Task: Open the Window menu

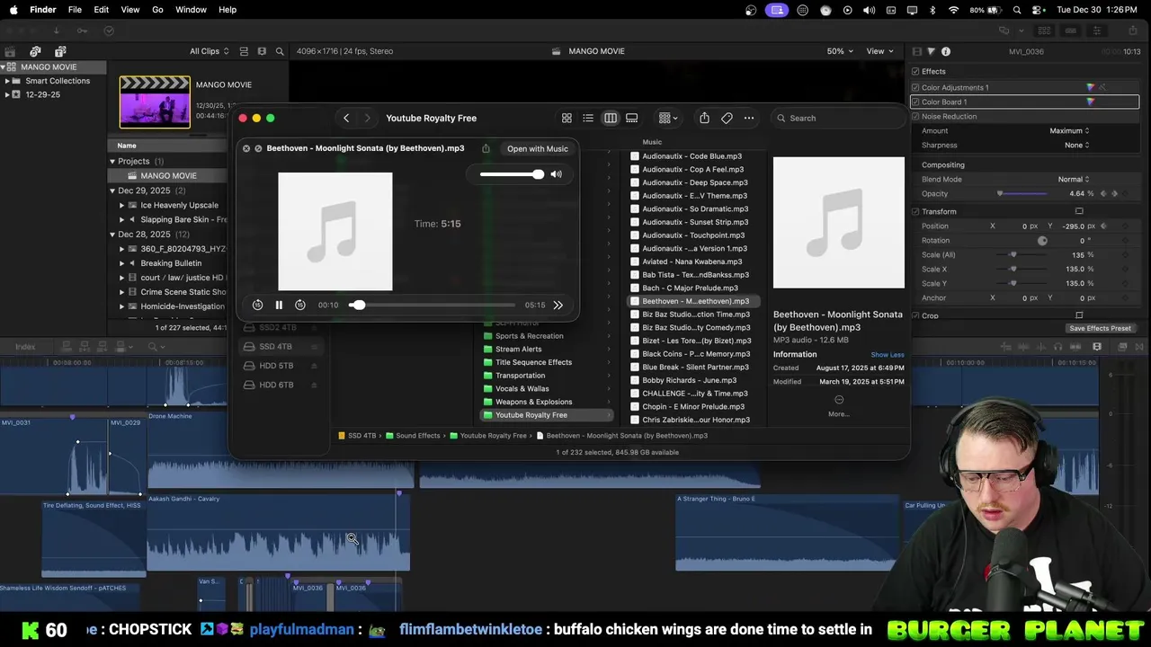Action: 191,10
